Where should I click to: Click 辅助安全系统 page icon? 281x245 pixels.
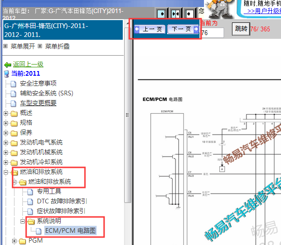(14, 94)
